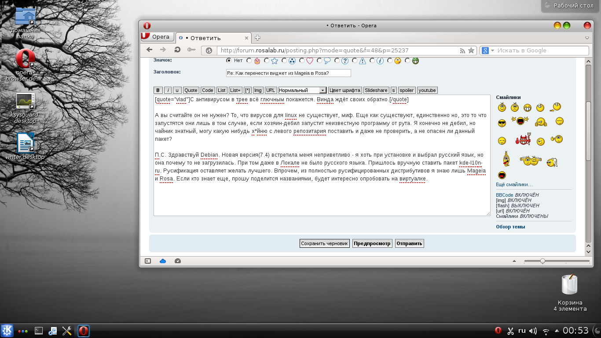Reload the forum page
The width and height of the screenshot is (601, 338).
177,50
